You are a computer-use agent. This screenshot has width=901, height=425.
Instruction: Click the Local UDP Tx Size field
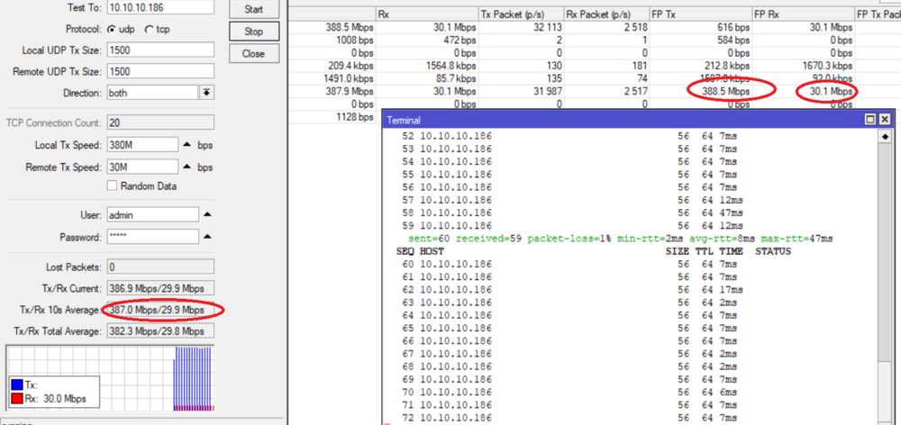click(160, 50)
